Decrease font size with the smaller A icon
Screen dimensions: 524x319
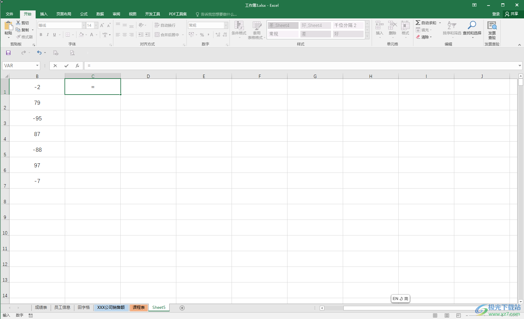[109, 25]
